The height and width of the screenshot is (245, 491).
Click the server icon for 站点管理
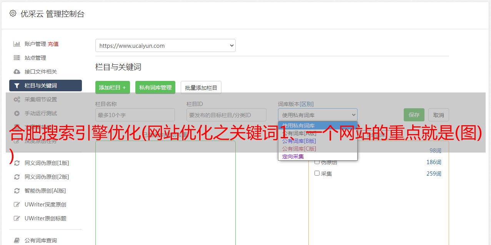point(17,58)
